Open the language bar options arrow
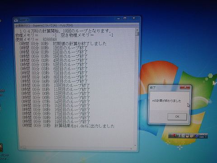The height and width of the screenshot is (163, 217). (206, 137)
